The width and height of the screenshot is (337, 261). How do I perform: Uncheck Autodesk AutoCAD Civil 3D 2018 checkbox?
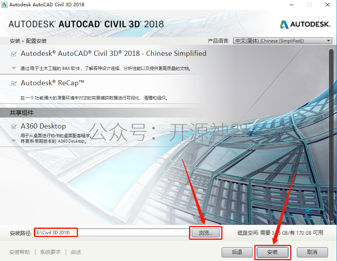pos(14,54)
